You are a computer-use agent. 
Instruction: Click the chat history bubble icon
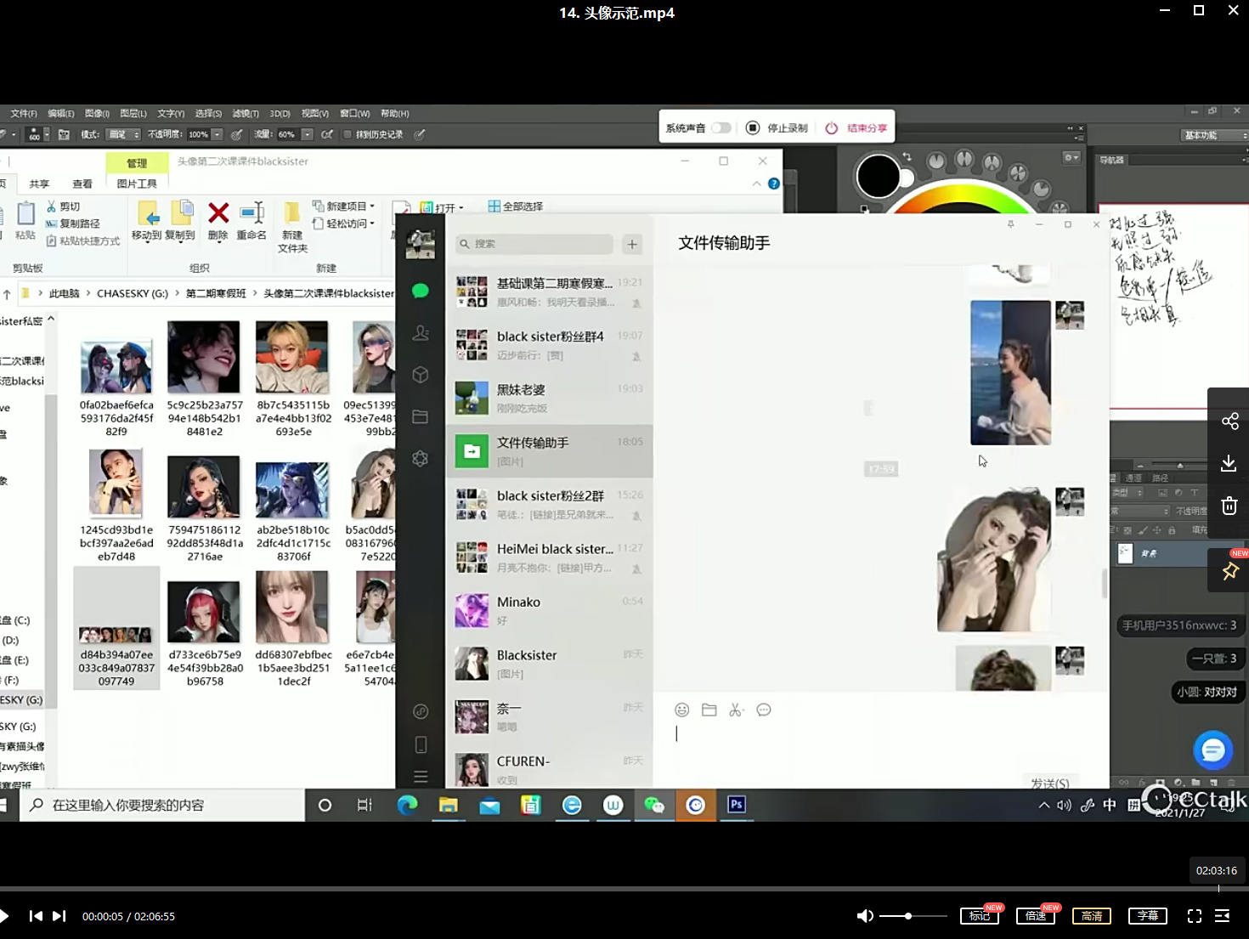[x=764, y=710]
